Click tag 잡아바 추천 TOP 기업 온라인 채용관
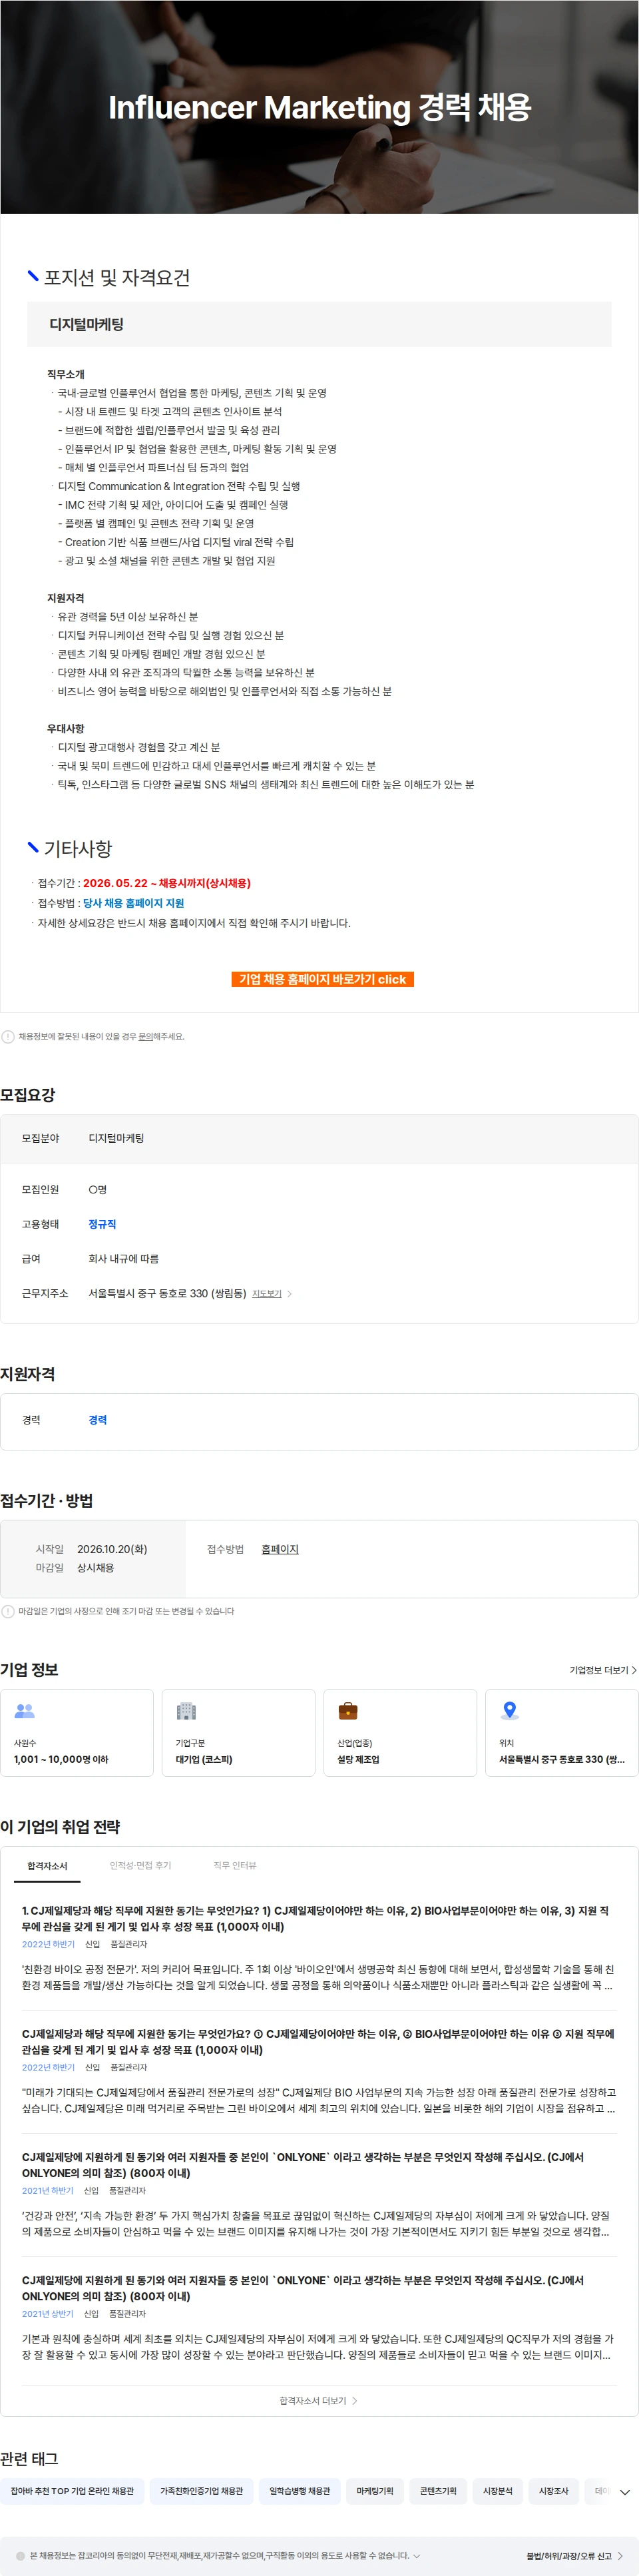This screenshot has height=2576, width=639. 72,2491
